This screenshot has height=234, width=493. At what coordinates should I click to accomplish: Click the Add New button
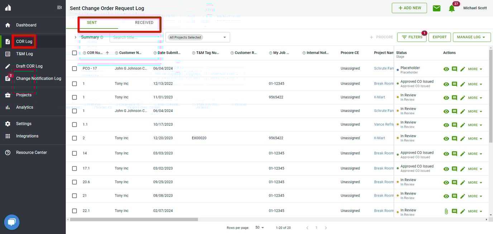point(409,8)
